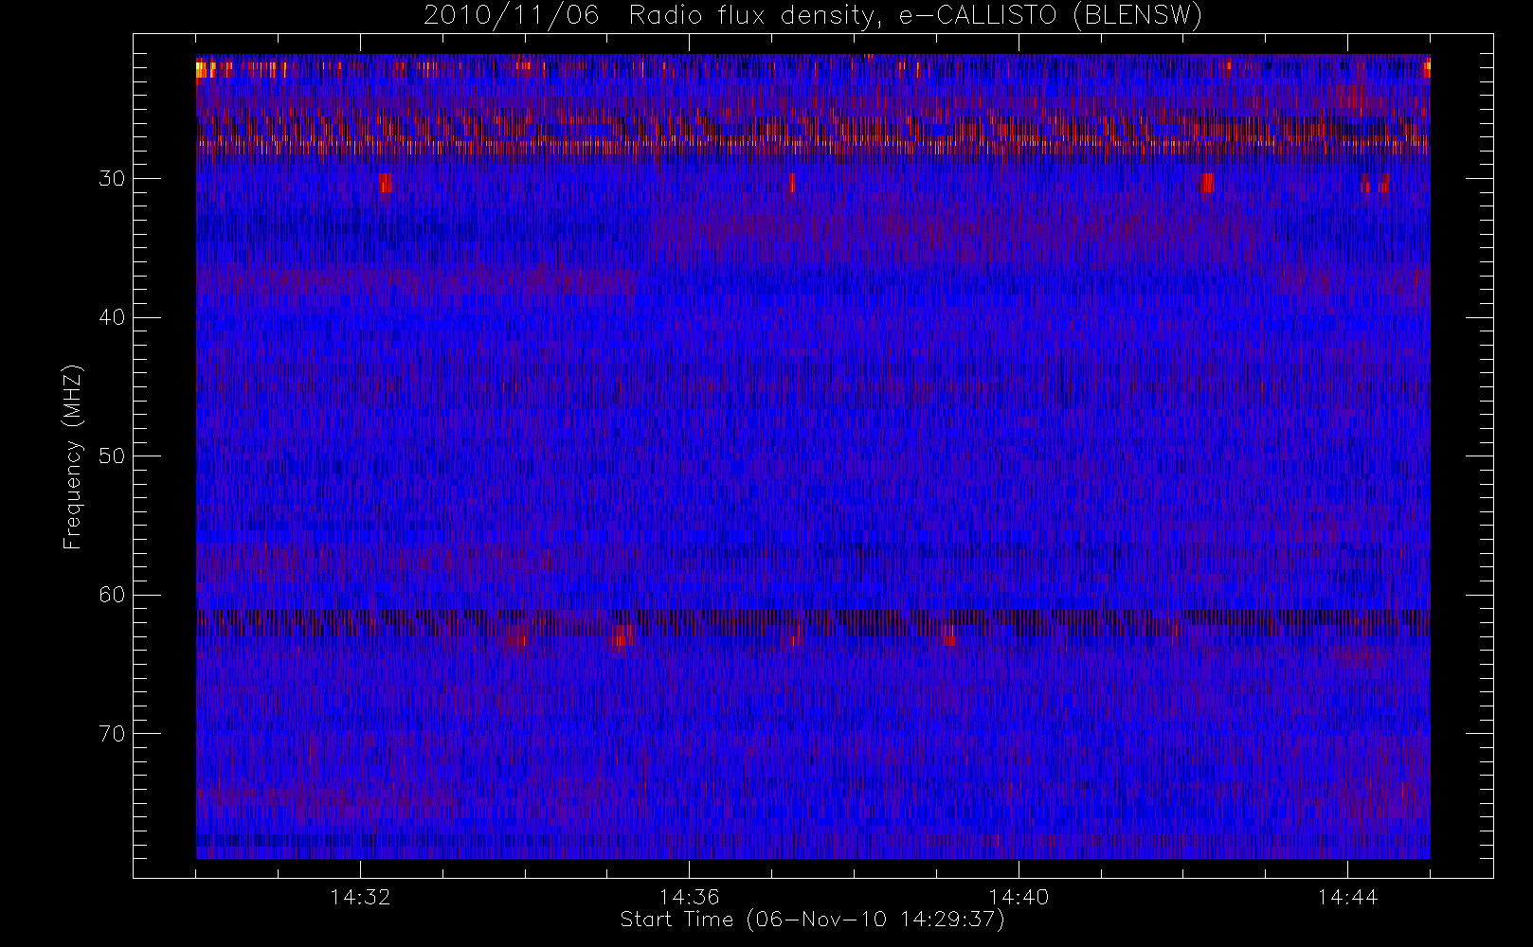This screenshot has height=947, width=1533.
Task: Click the 14:44 time axis label
Action: pyautogui.click(x=1347, y=897)
